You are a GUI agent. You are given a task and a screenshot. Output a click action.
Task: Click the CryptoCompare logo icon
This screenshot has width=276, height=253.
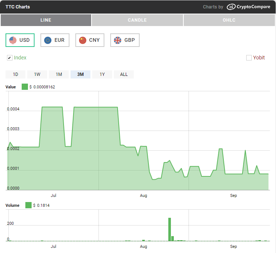click(231, 7)
